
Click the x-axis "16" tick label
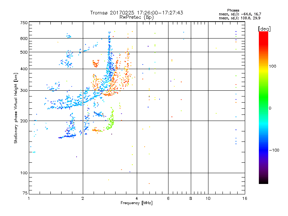click(245, 198)
